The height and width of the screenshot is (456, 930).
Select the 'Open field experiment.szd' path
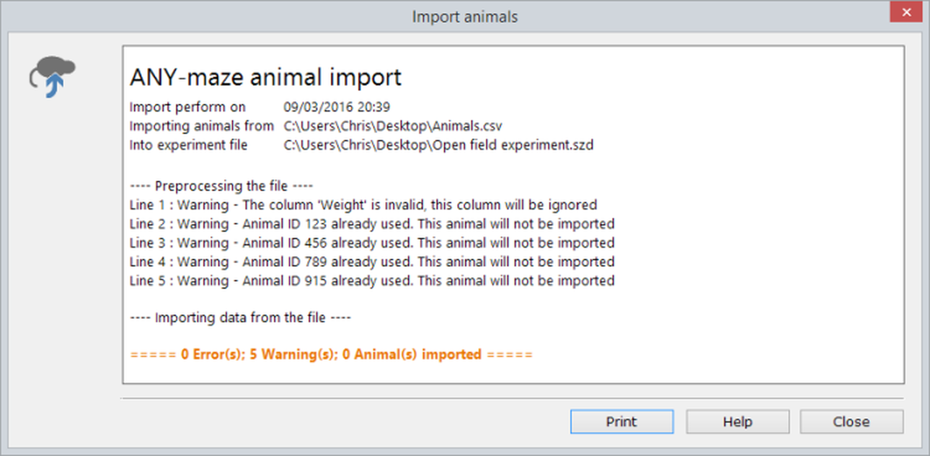(x=438, y=146)
